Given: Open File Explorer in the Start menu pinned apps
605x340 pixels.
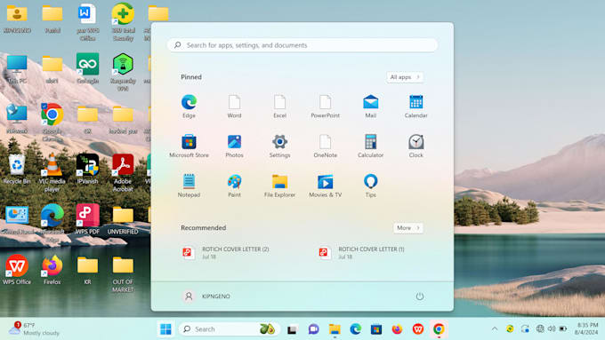Looking at the screenshot, I should click(x=279, y=186).
